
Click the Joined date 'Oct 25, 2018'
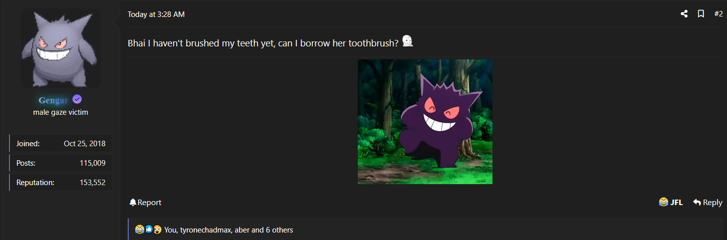(x=85, y=144)
